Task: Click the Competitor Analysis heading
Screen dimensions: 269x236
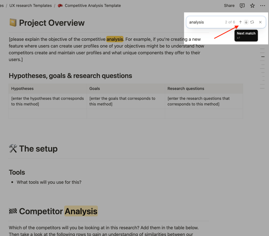Action: pyautogui.click(x=58, y=211)
